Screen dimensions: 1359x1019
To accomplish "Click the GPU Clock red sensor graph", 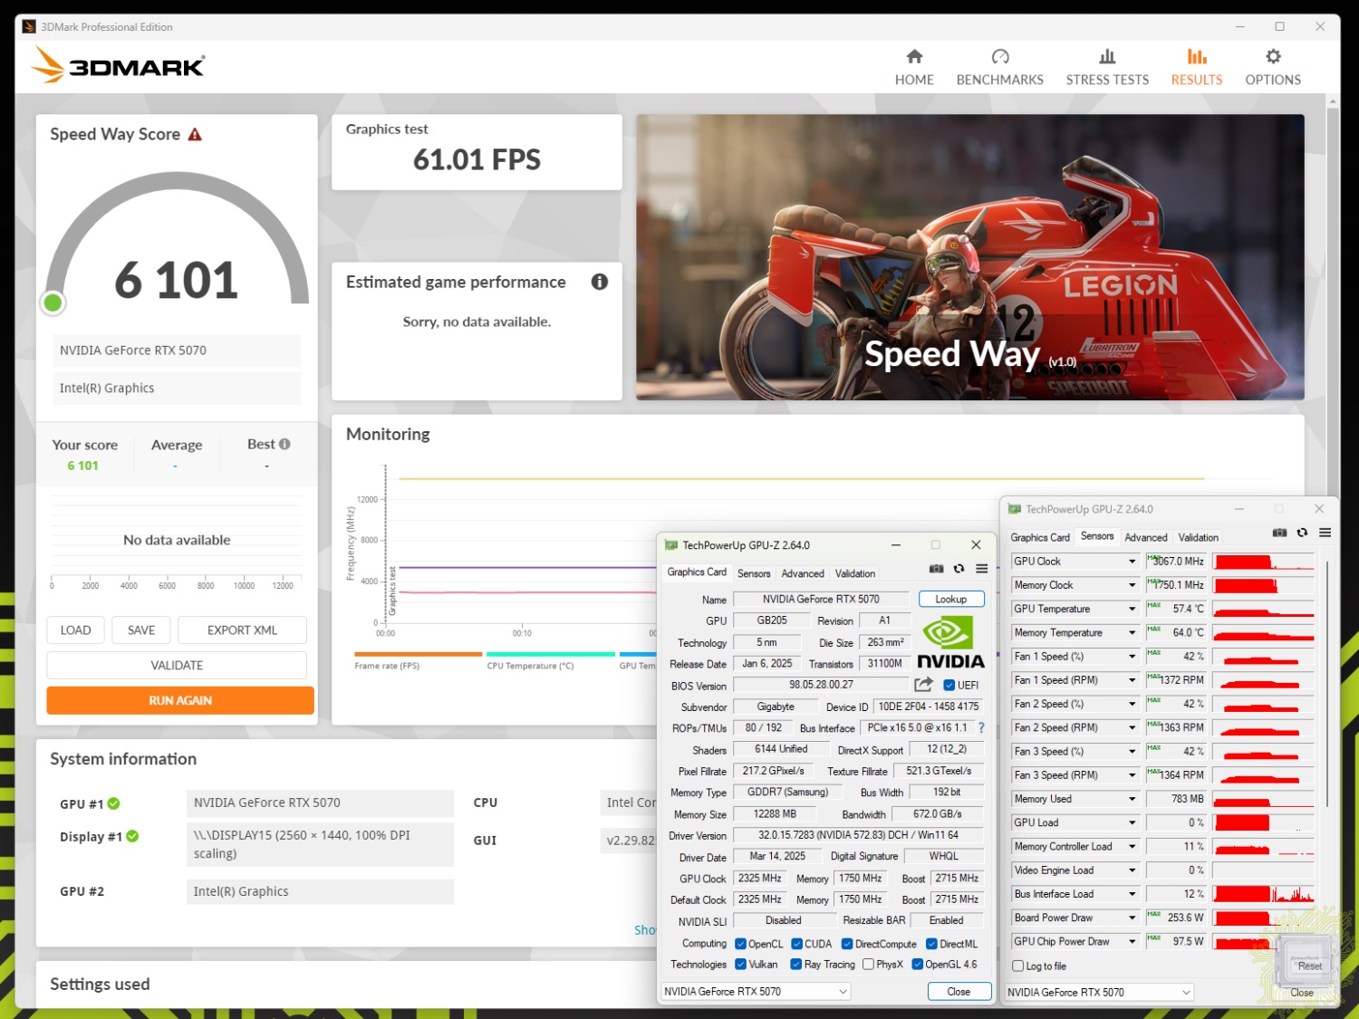I will (1263, 562).
